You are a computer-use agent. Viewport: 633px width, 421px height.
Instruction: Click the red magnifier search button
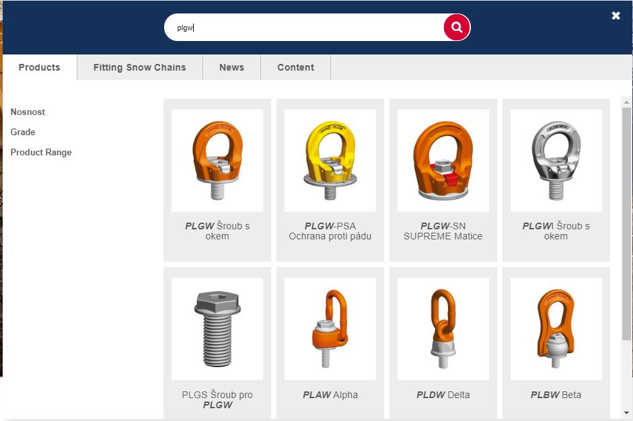[457, 28]
